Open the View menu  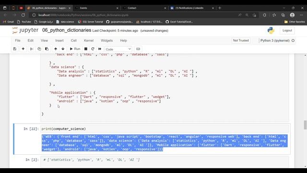click(44, 40)
